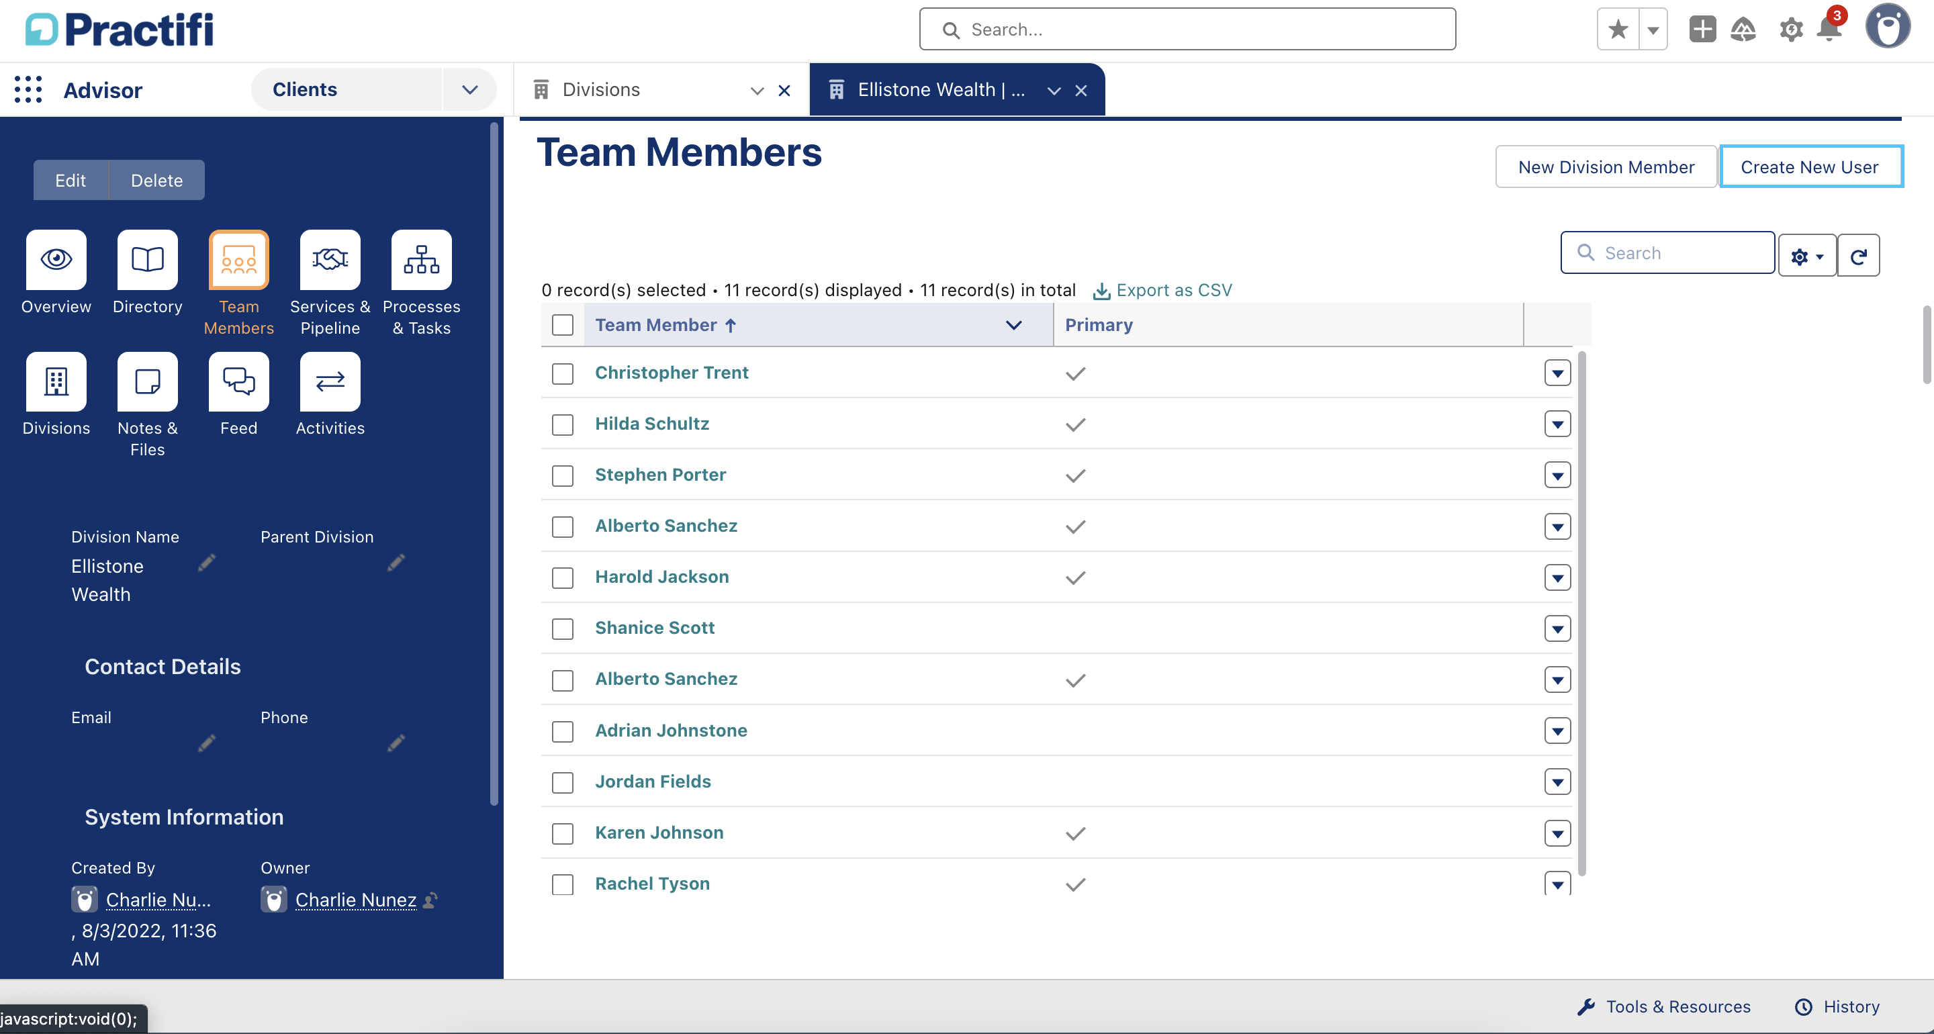
Task: Open Services & Pipeline handshake icon
Action: [x=330, y=260]
